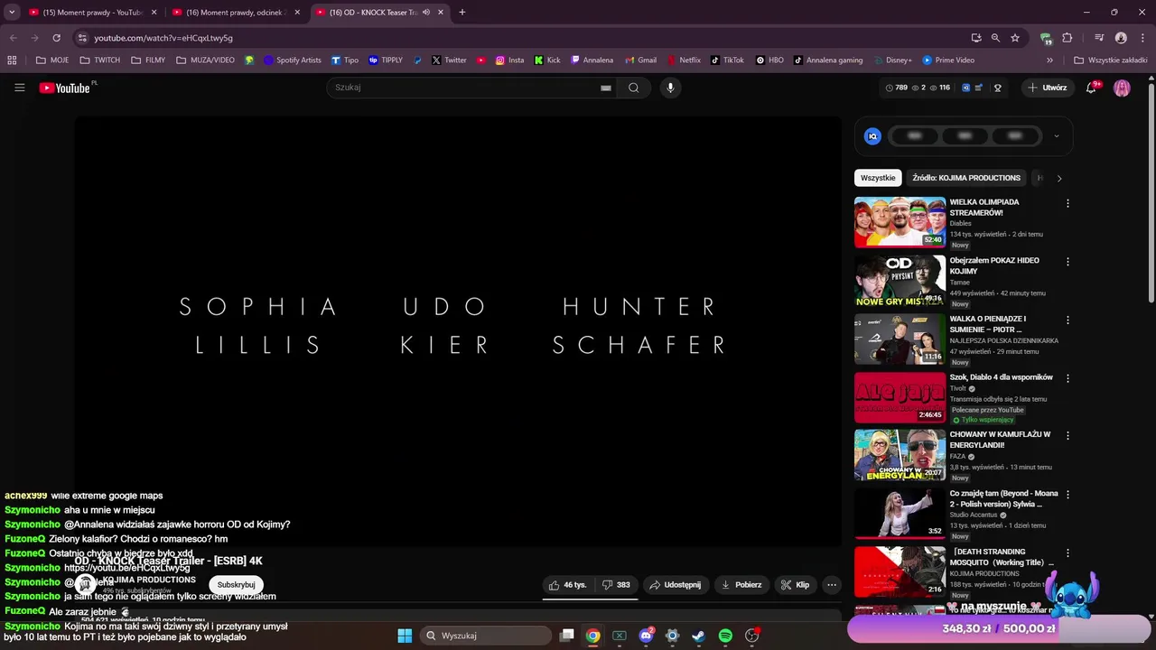
Task: Open options for WIELKA OLIMPIADA STREAMERÓW video
Action: click(x=1067, y=203)
